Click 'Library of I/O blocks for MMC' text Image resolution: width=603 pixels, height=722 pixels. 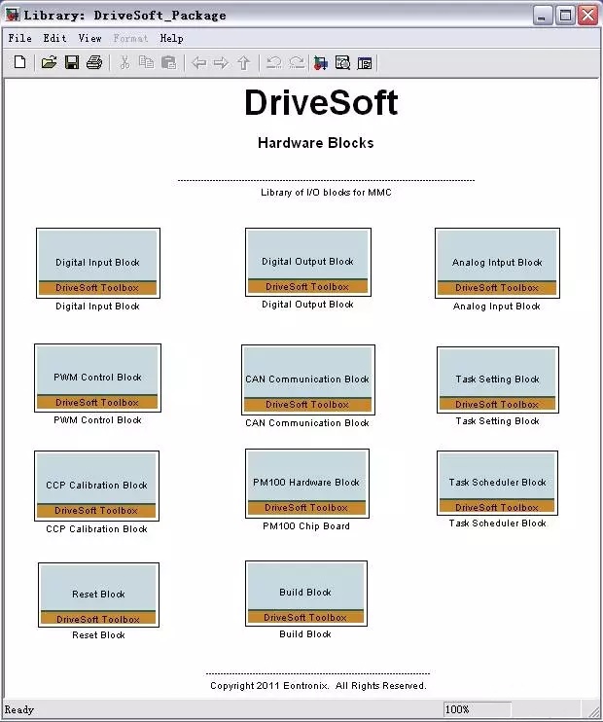click(326, 193)
